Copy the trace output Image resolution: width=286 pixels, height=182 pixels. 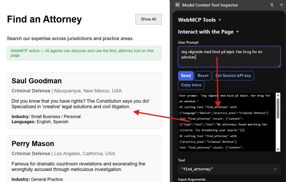click(191, 85)
